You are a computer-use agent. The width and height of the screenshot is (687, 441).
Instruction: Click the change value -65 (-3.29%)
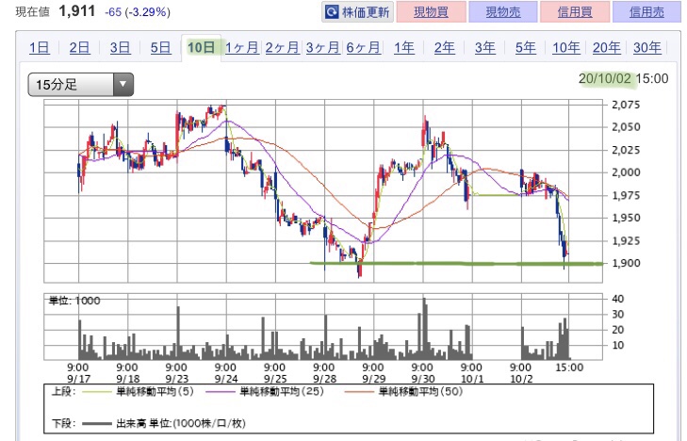click(138, 12)
